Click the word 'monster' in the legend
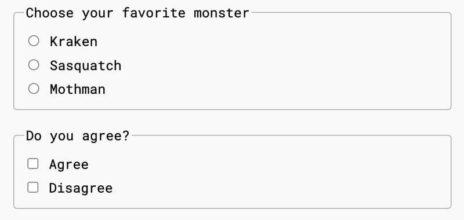The height and width of the screenshot is (220, 464). [x=222, y=13]
